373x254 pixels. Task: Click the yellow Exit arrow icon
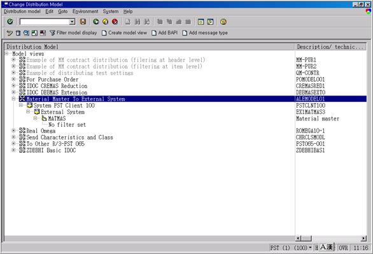(x=106, y=22)
